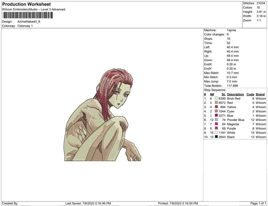Click the stitch count 6390 in row 1

[x=222, y=98]
